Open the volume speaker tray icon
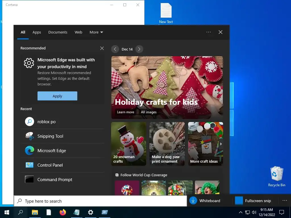 pos(254,212)
